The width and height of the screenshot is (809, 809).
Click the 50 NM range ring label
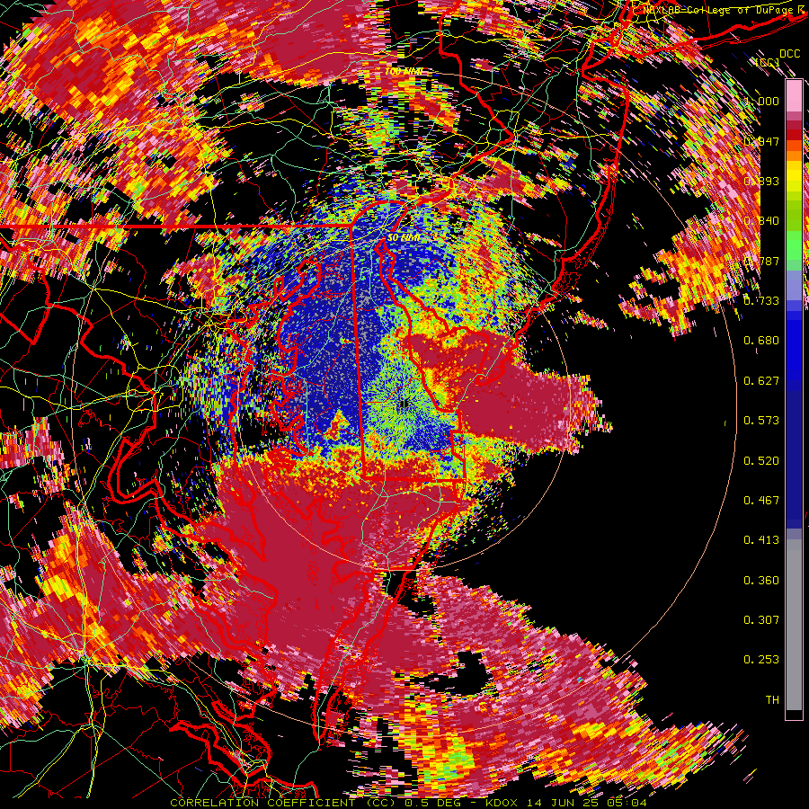[404, 238]
